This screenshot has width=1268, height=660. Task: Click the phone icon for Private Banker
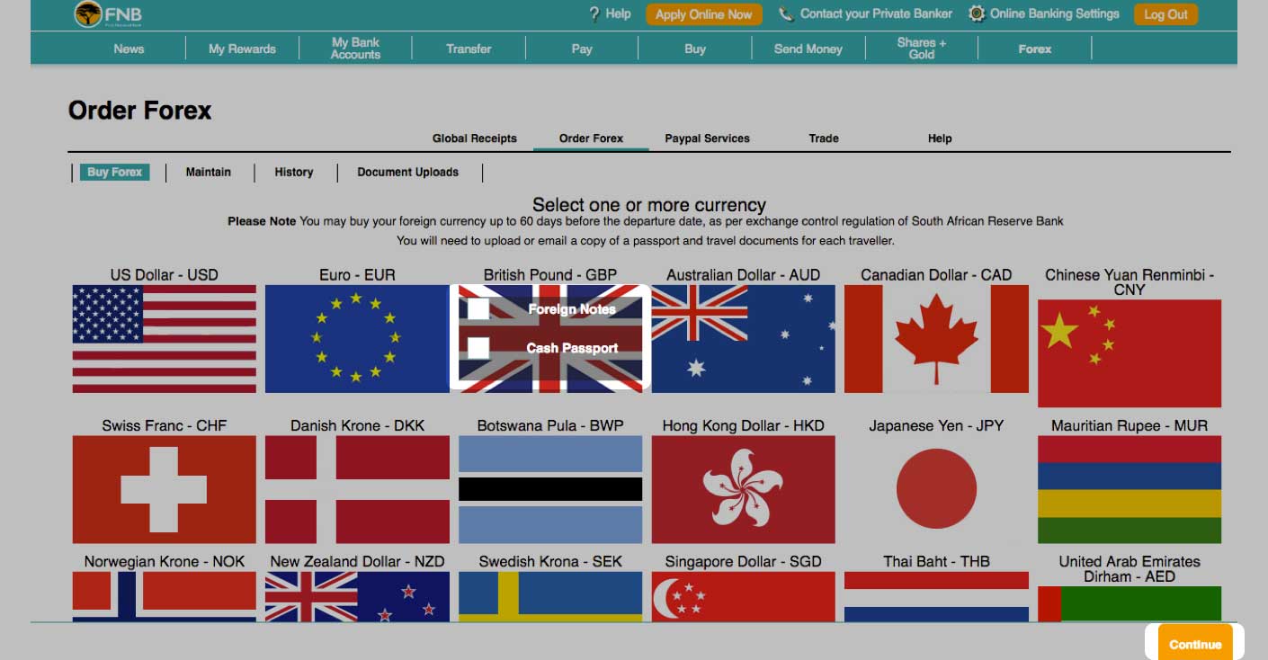pos(786,14)
